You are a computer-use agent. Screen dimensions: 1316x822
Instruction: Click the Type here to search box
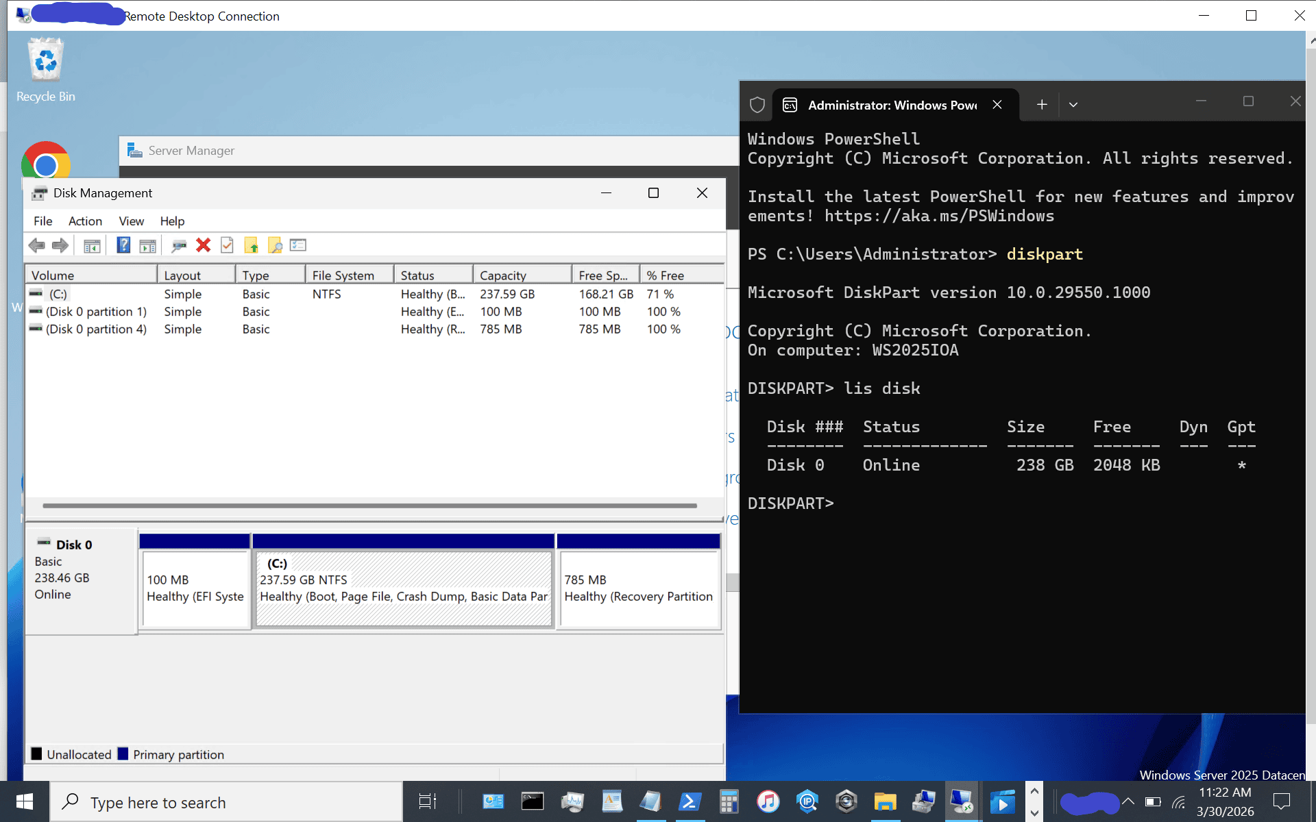[226, 801]
